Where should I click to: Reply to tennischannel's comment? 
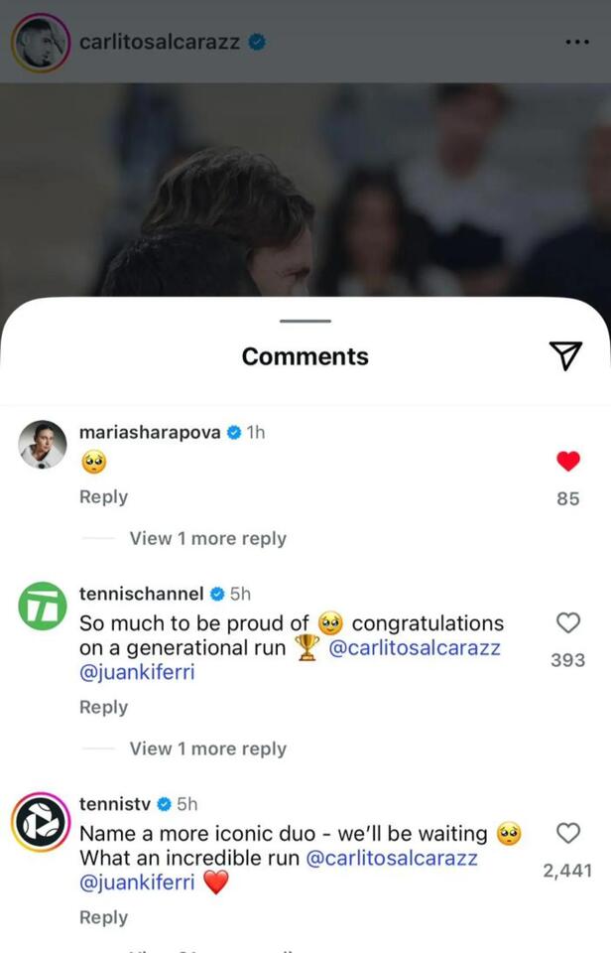click(x=103, y=707)
